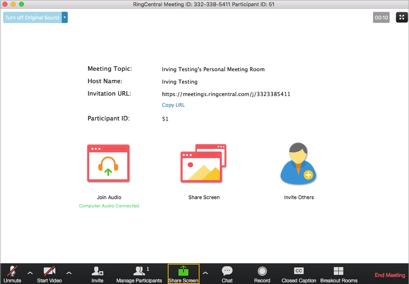Open the Original Sound dropdown arrow
409x284 pixels.
pyautogui.click(x=65, y=17)
